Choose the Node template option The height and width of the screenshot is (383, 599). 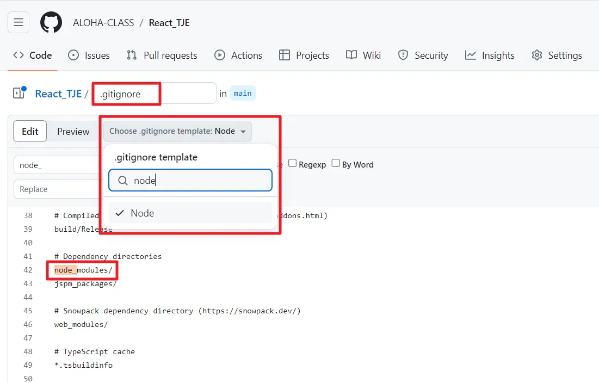click(190, 213)
